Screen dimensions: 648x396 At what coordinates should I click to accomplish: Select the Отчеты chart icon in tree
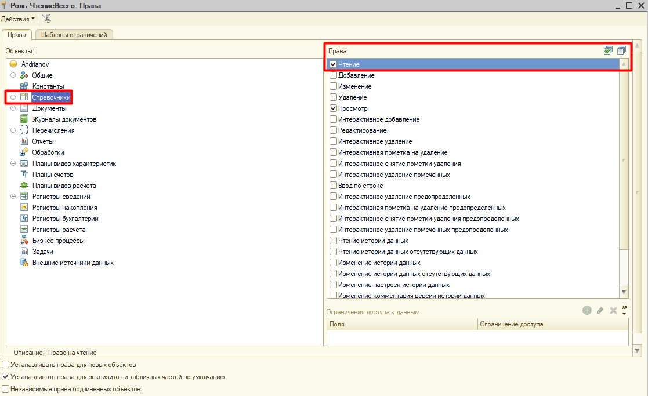(24, 141)
